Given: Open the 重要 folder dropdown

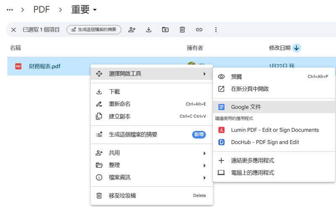Looking at the screenshot, I should pos(84,9).
